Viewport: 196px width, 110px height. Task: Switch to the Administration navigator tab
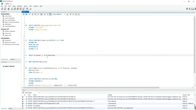click(x=5, y=59)
